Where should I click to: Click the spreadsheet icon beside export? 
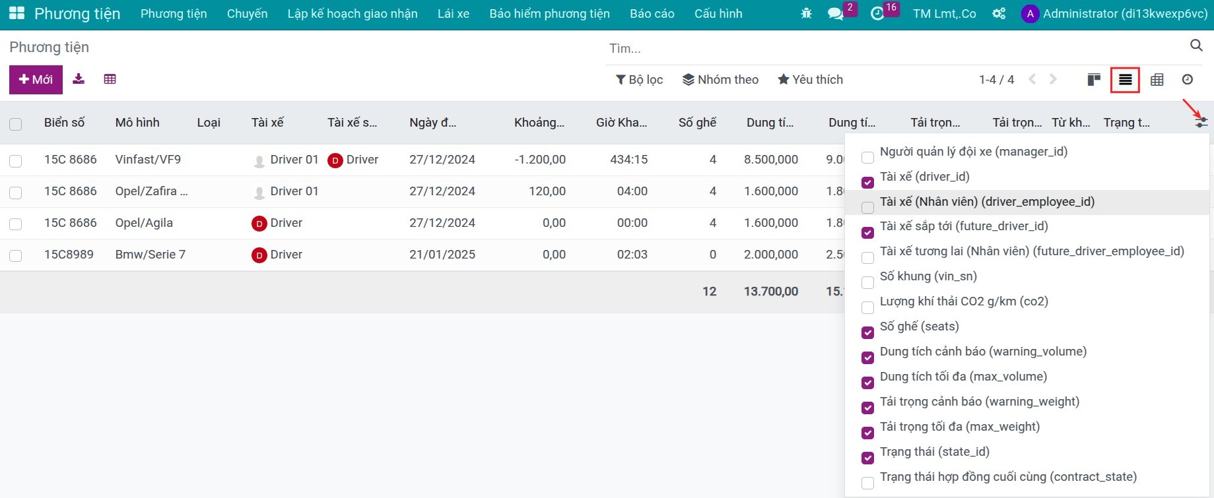[x=110, y=79]
